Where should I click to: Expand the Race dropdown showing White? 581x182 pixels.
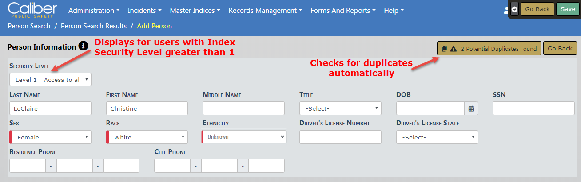tap(147, 137)
